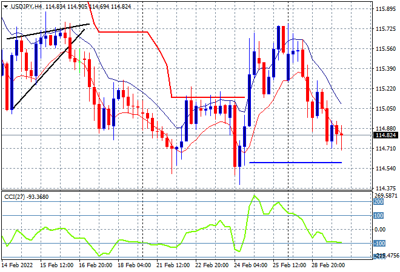Open the chart menu triangle beside USDJPY
The image size is (400, 272).
pyautogui.click(x=6, y=7)
